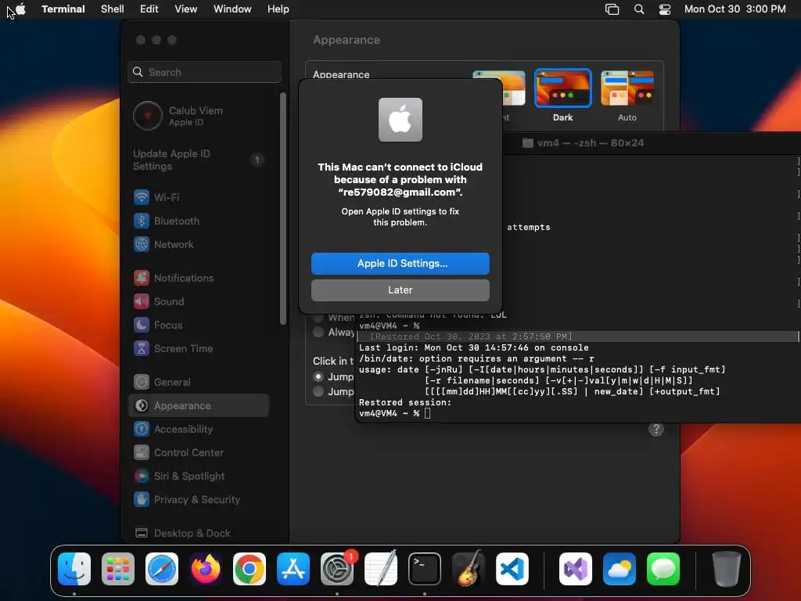Click the Restored session timestamp line in Terminal
Image resolution: width=801 pixels, height=601 pixels.
click(470, 336)
